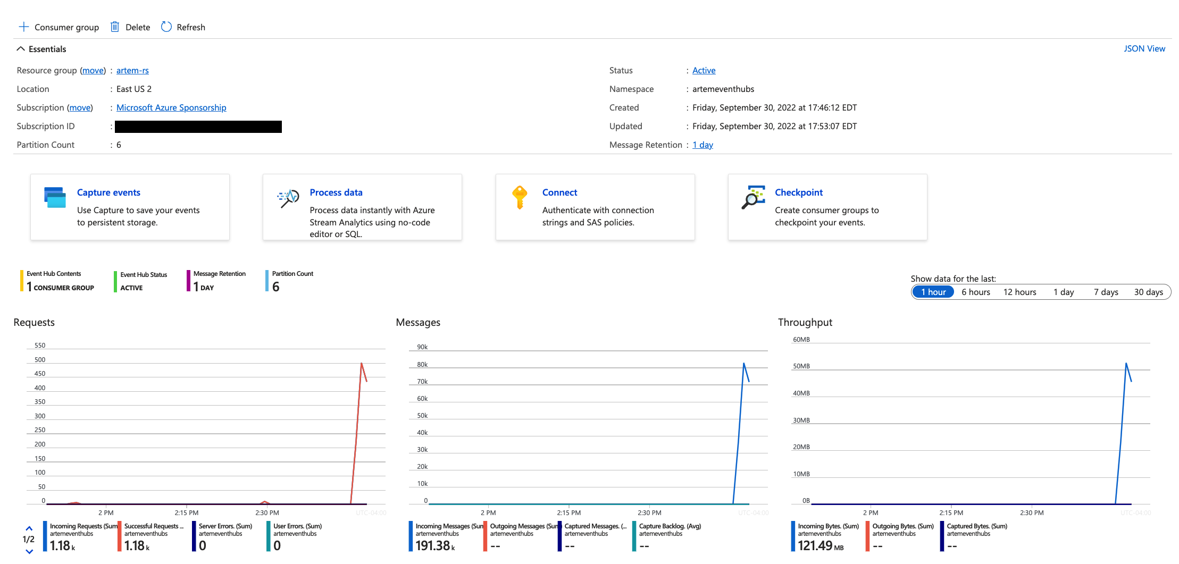Switch data range to 12 hours
Viewport: 1179px width, 564px height.
click(1019, 292)
